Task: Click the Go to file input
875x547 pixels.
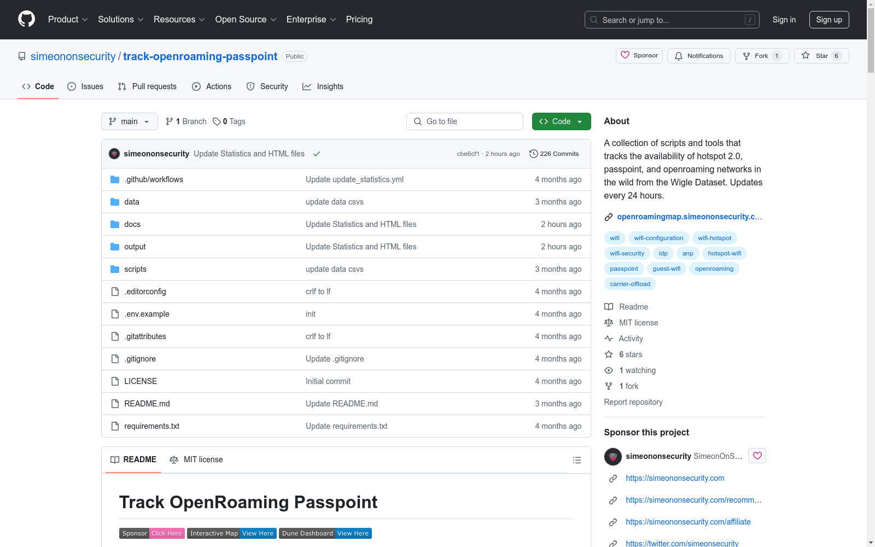Action: (x=465, y=121)
